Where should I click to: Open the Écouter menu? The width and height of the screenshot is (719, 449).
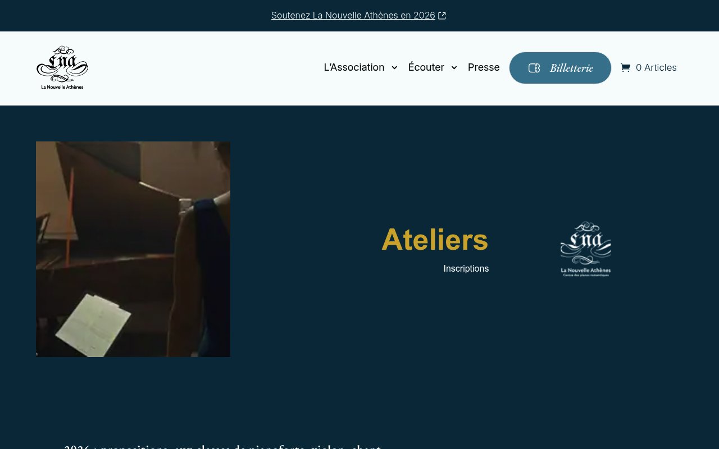pos(426,67)
